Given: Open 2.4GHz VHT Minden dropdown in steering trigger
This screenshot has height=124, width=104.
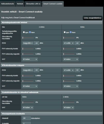Looking at the screenshot, I should (30, 59).
